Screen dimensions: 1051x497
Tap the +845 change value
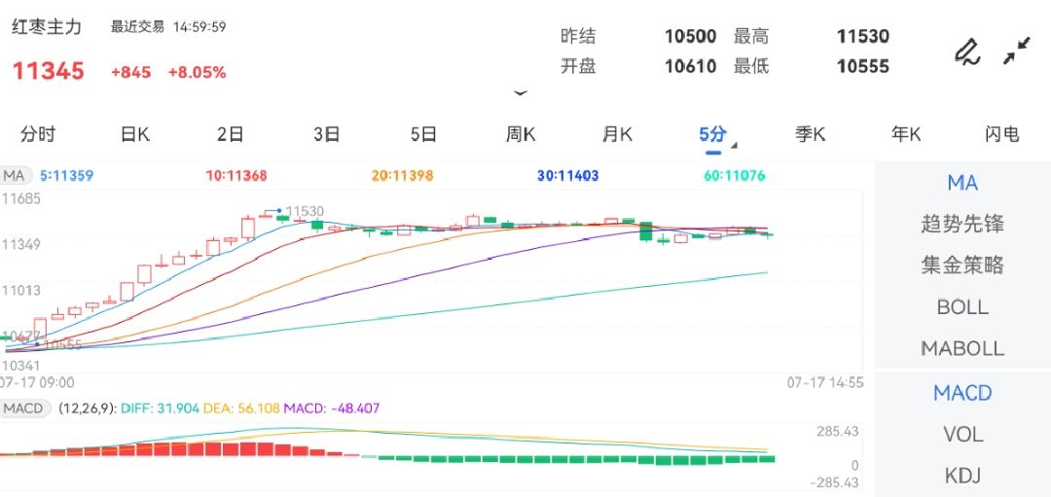[131, 72]
